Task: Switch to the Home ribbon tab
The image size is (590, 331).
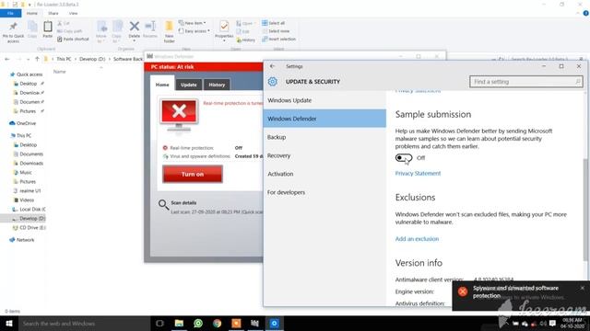Action: pyautogui.click(x=32, y=13)
